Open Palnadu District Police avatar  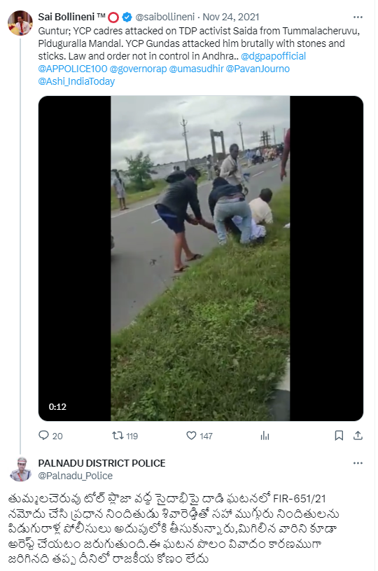point(20,469)
